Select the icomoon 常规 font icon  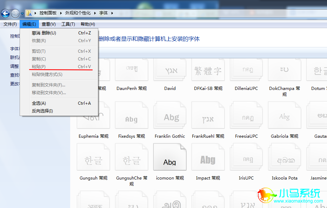(x=170, y=157)
